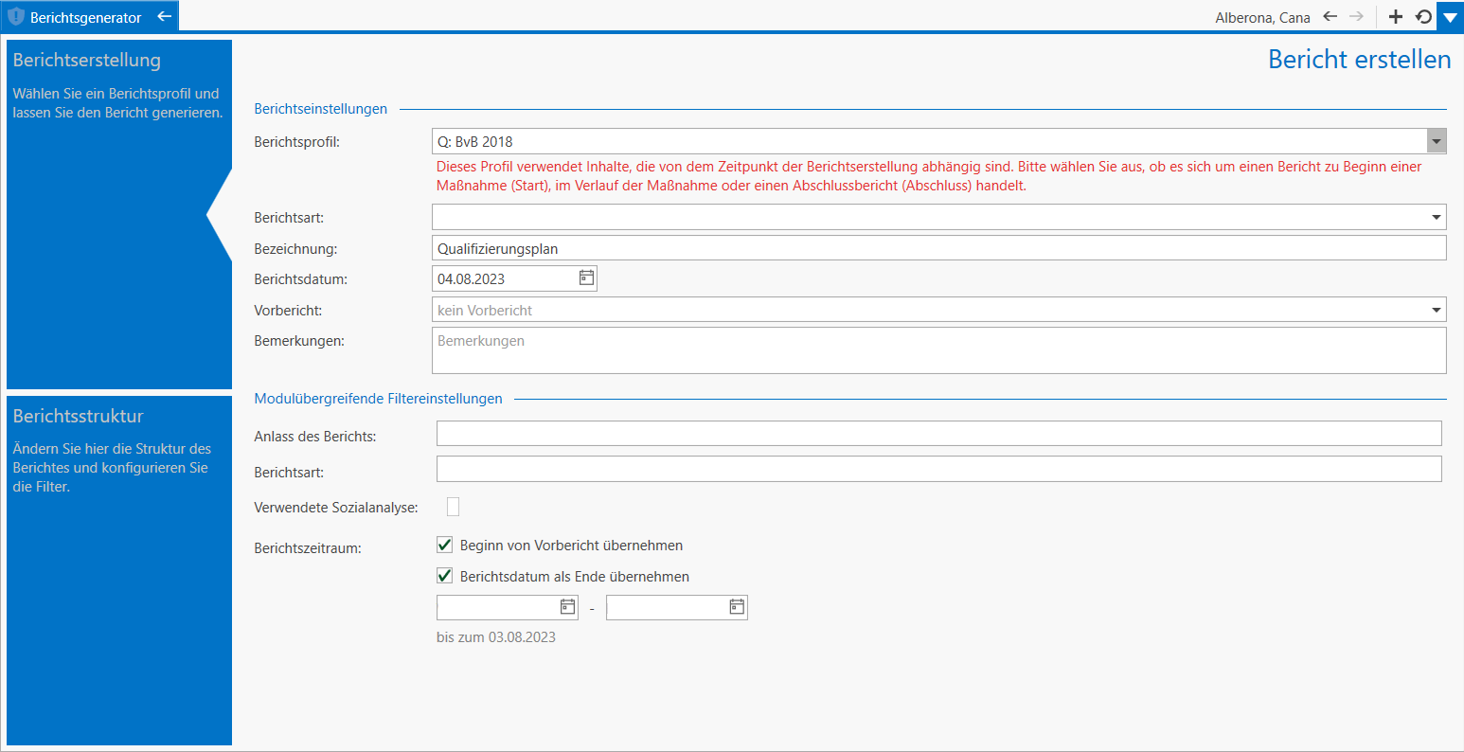This screenshot has width=1464, height=752.
Task: Click the plus icon to add new
Action: (1395, 17)
